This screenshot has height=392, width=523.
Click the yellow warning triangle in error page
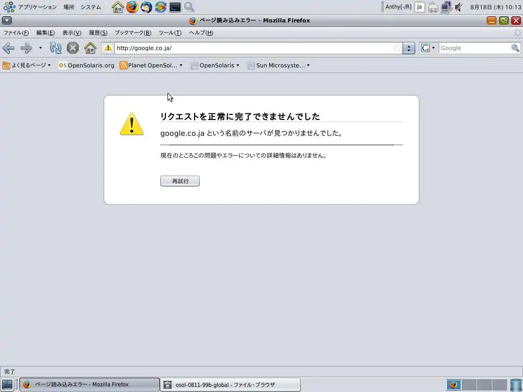(x=132, y=124)
